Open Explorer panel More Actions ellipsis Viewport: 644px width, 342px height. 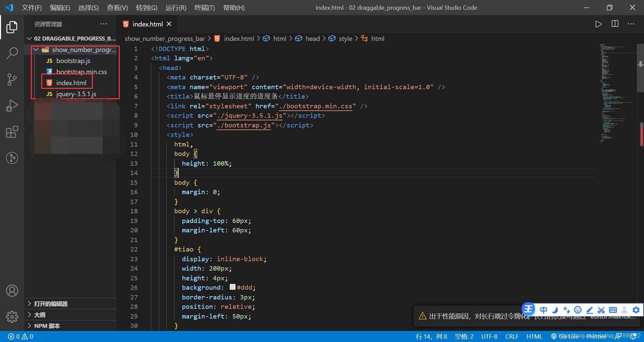tap(104, 24)
